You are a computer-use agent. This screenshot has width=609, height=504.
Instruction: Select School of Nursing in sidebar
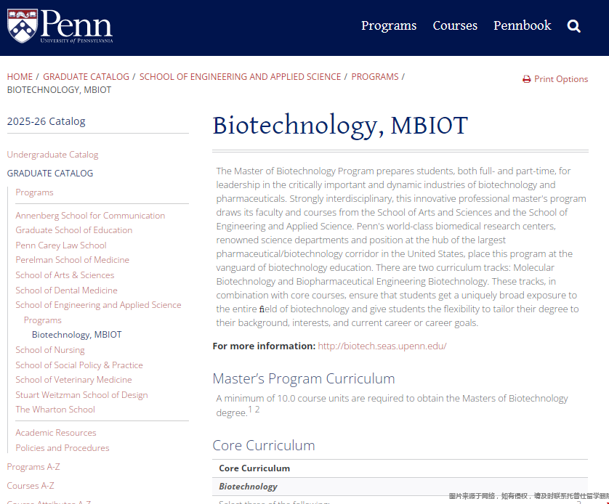pos(50,350)
